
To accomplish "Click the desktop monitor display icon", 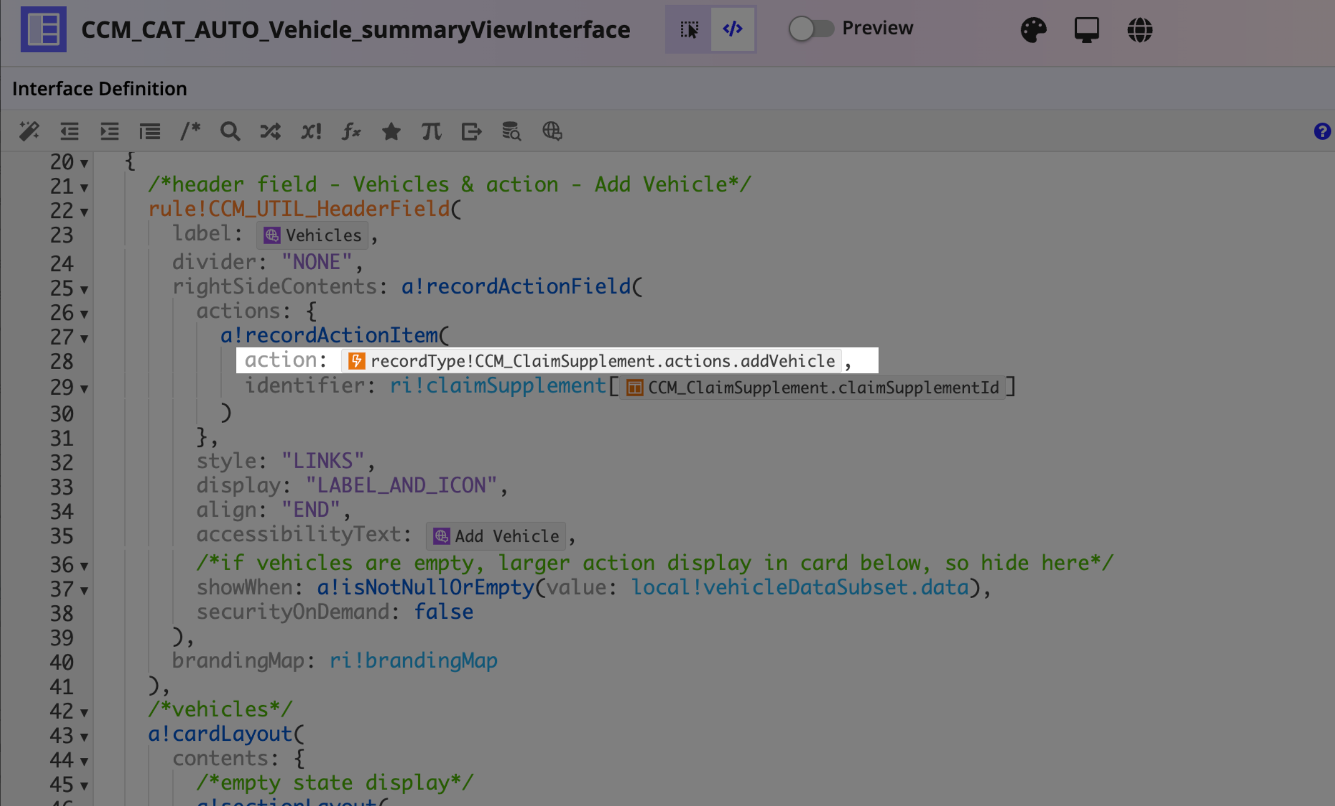I will 1086,30.
